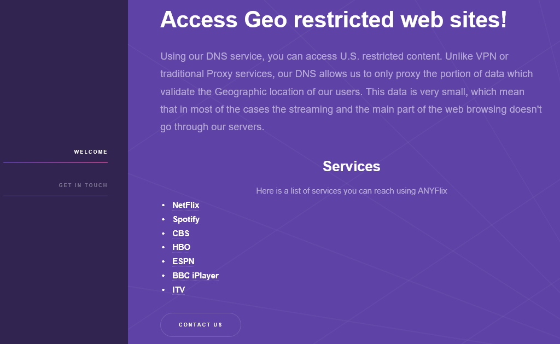This screenshot has width=560, height=344.
Task: Click the ANYFlix services list subtitle
Action: click(x=351, y=191)
